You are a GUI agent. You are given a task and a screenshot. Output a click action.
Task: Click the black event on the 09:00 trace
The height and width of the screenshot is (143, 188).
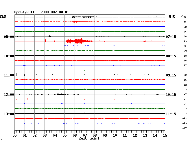pyautogui.click(x=49, y=36)
